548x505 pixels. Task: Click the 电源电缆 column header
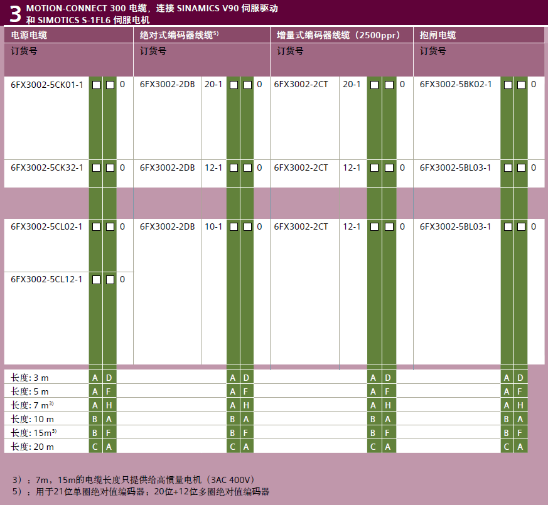pyautogui.click(x=29, y=35)
